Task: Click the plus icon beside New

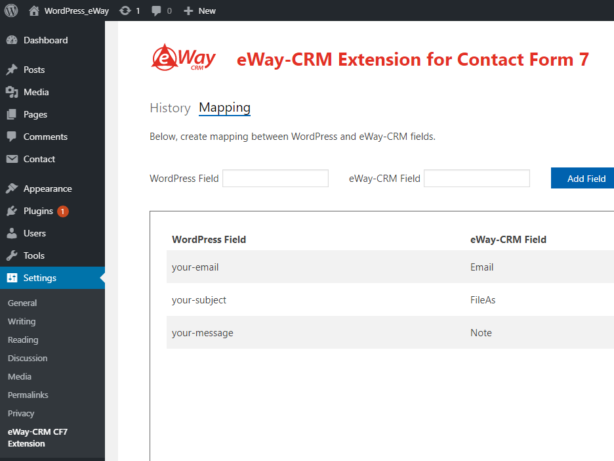Action: pyautogui.click(x=188, y=11)
